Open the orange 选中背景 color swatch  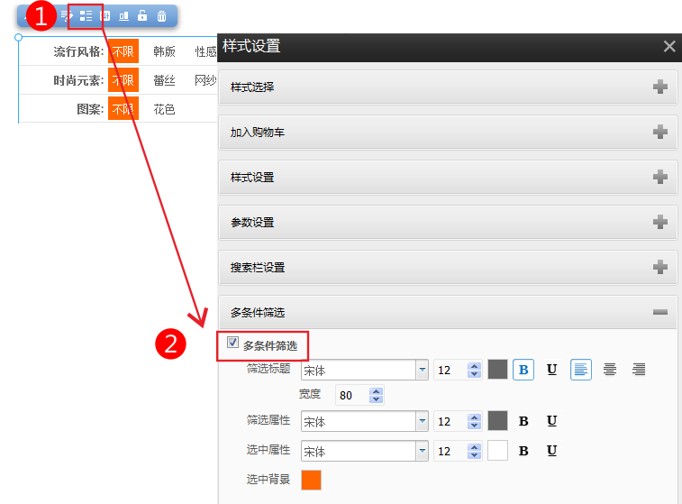[311, 480]
